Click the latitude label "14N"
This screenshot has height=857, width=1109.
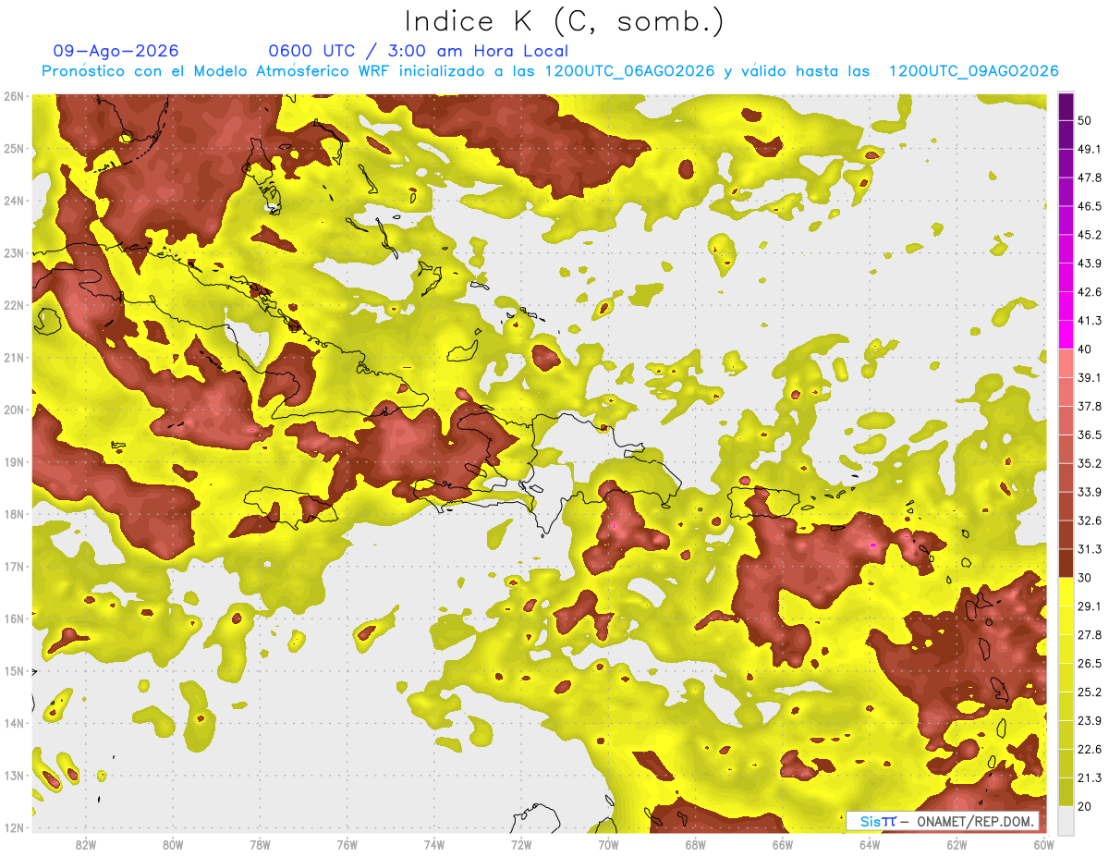click(14, 723)
